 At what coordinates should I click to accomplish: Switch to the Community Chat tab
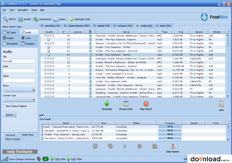click(x=79, y=19)
